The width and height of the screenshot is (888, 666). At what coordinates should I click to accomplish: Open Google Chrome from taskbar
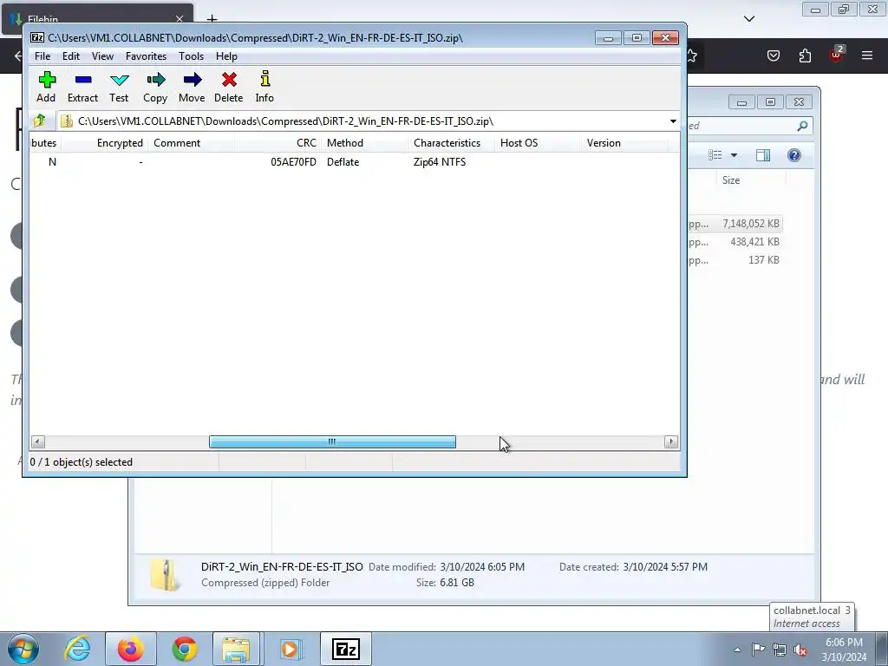[185, 649]
